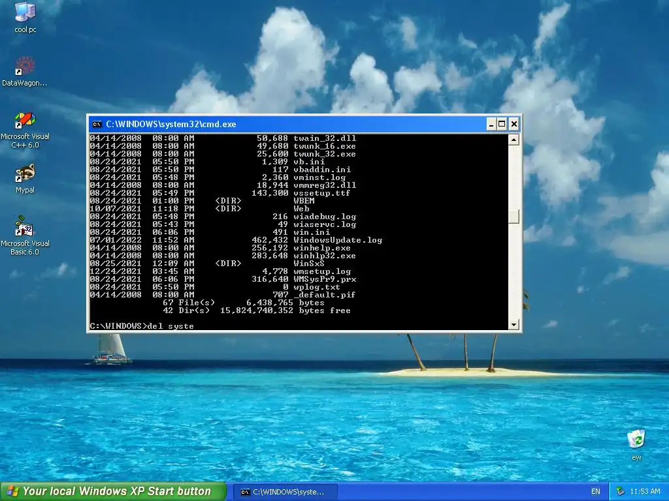
Task: Click the 42 Dir(s) bytes free line
Action: click(x=257, y=311)
